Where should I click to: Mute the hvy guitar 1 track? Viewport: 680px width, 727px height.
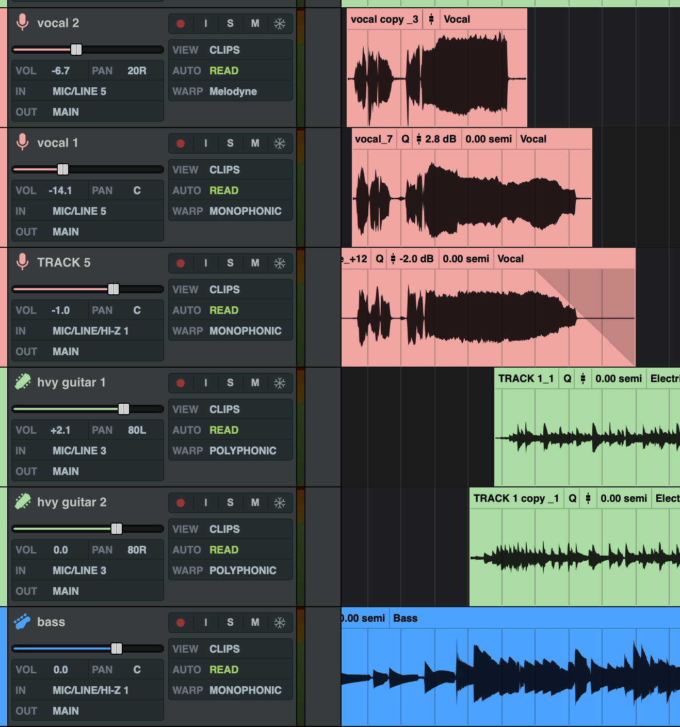click(x=255, y=383)
